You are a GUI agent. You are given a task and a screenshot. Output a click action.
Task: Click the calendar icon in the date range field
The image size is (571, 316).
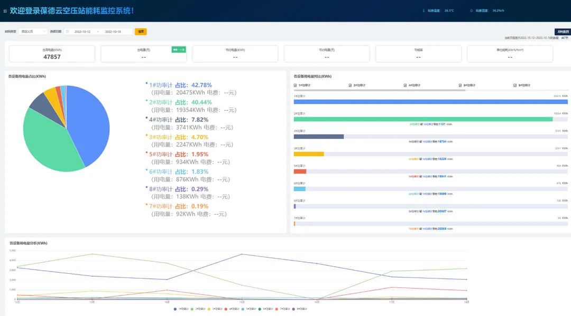point(67,32)
